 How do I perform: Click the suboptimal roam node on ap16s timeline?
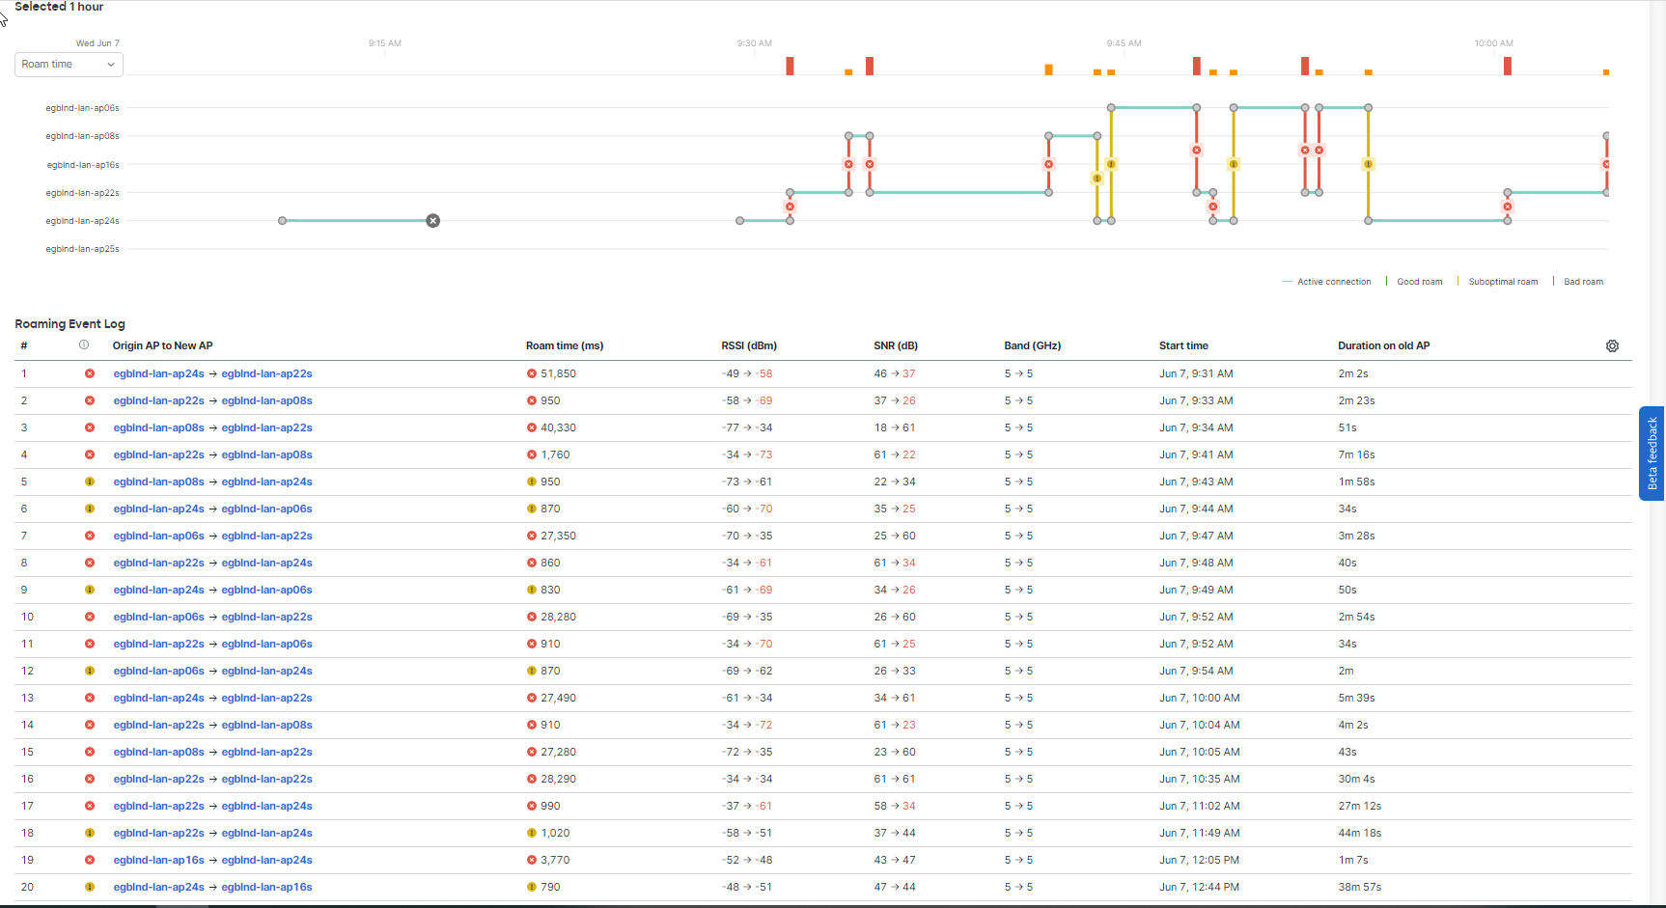click(1112, 164)
